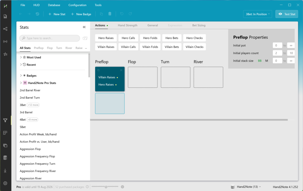The height and width of the screenshot is (191, 303).
Task: Expand the 3Bet '+12 more' variants
Action: coord(33,105)
